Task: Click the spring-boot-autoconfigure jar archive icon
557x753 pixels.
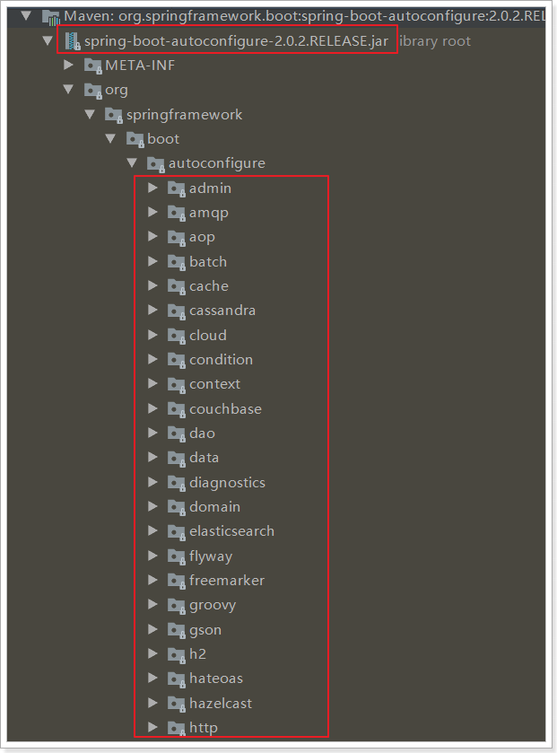Action: pyautogui.click(x=73, y=41)
